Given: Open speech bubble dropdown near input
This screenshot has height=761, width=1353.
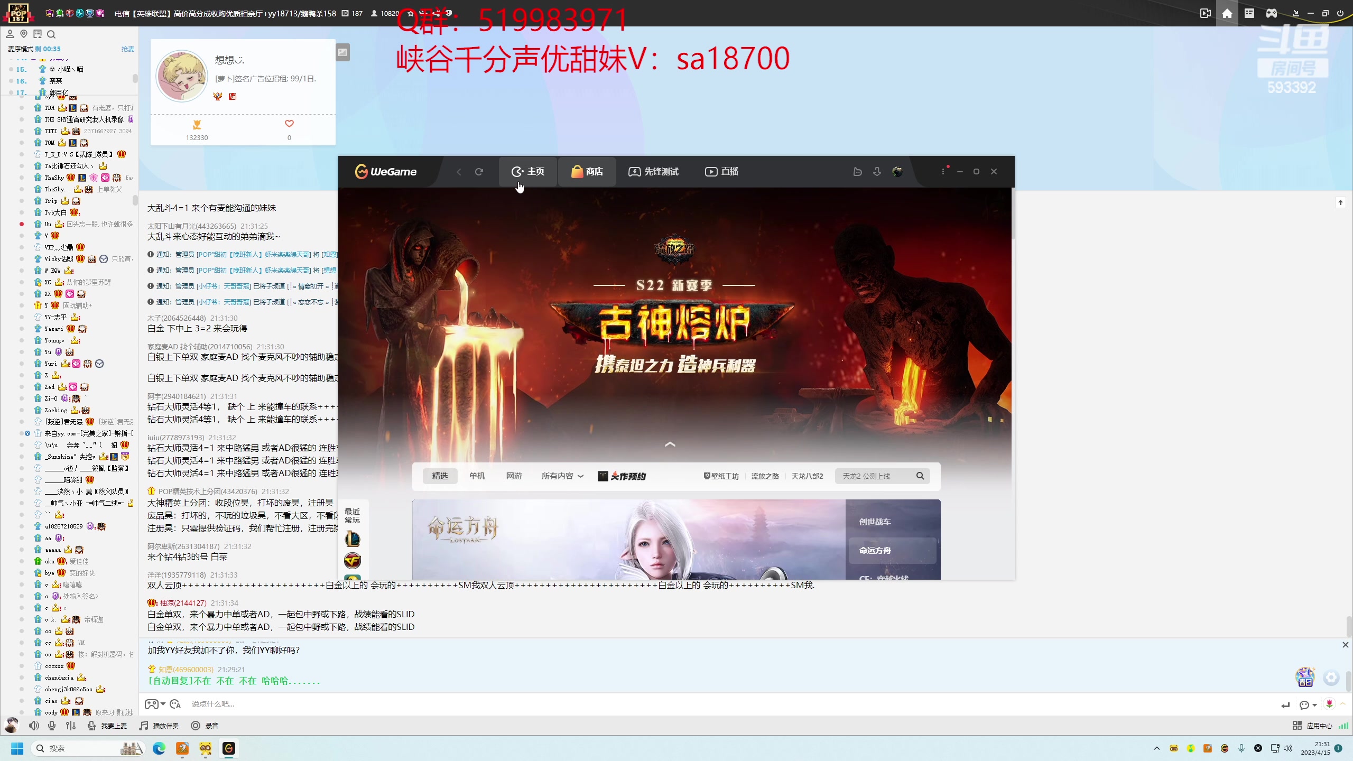Looking at the screenshot, I should click(x=1308, y=705).
